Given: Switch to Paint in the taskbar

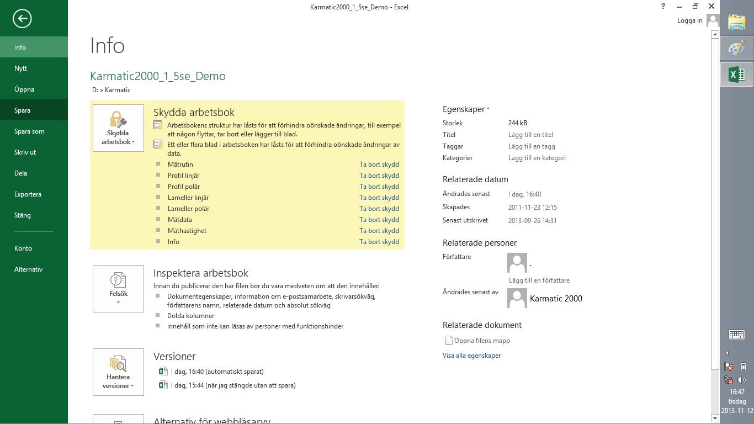Looking at the screenshot, I should tap(737, 49).
